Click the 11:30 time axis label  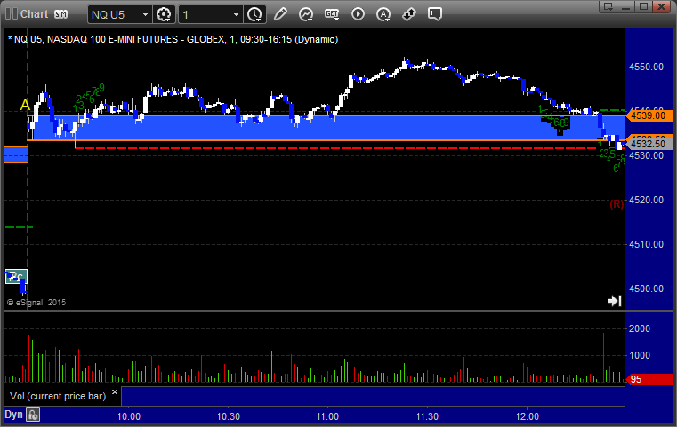pyautogui.click(x=427, y=416)
